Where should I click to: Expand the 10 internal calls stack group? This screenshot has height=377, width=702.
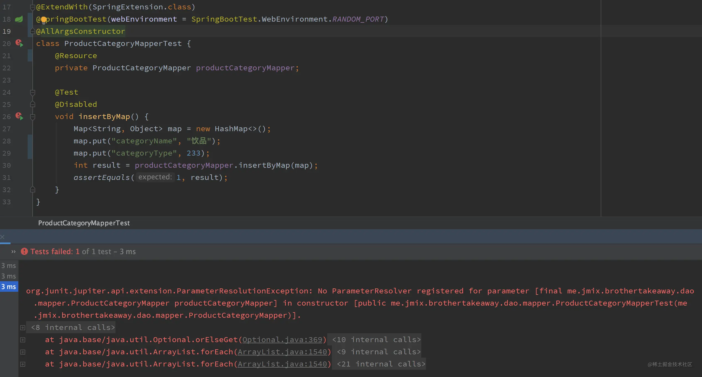pyautogui.click(x=376, y=340)
